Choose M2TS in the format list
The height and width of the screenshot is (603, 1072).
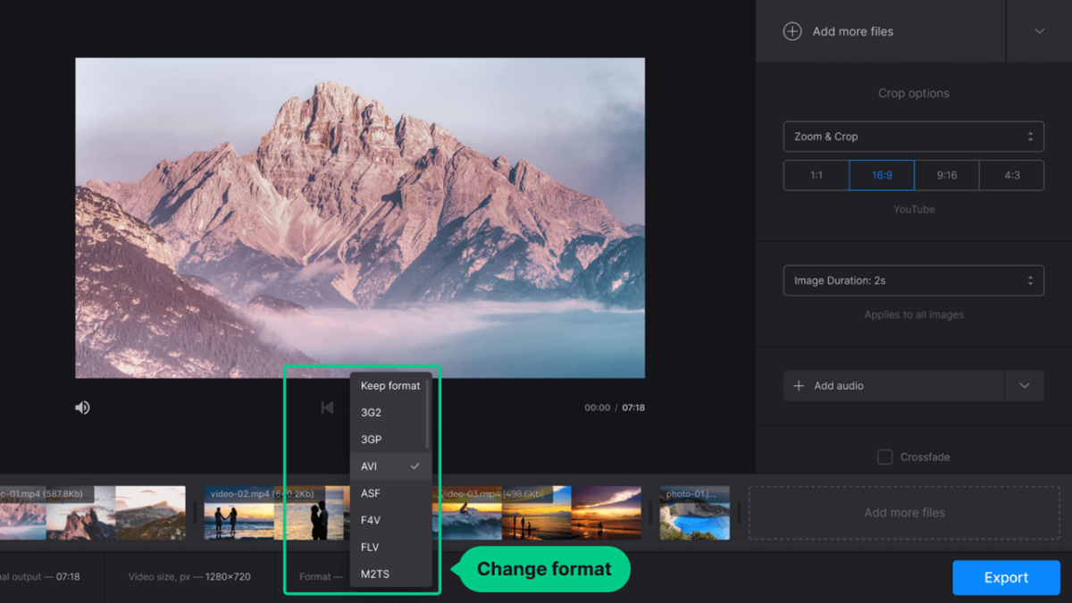(x=390, y=574)
